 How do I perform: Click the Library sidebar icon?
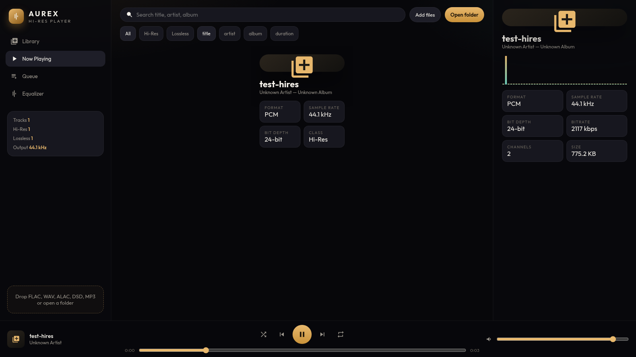pos(14,41)
